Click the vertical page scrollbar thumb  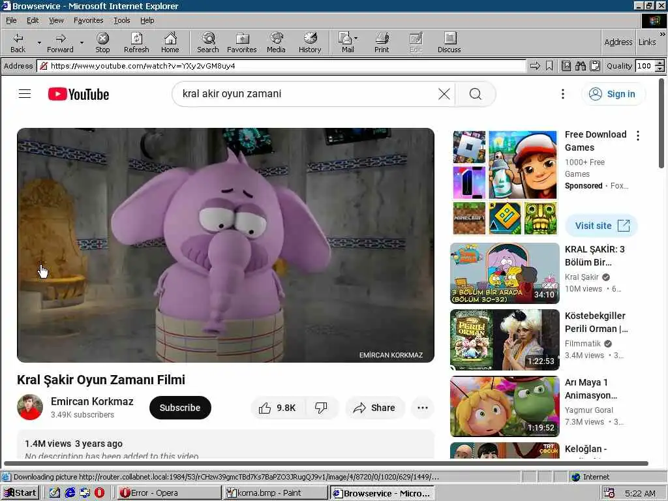[661, 123]
